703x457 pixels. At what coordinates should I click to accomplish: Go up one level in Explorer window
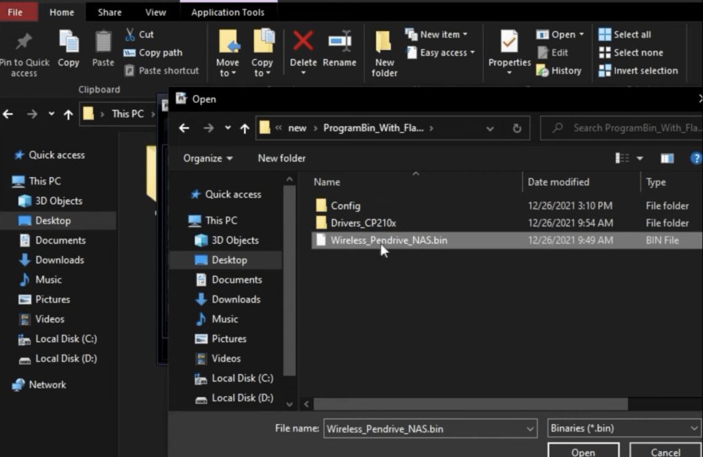pos(68,115)
